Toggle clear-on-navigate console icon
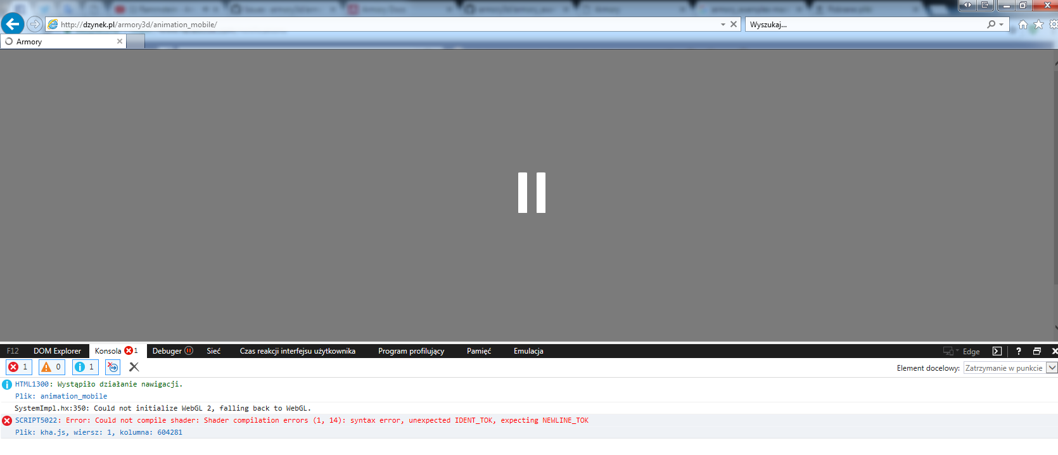 [113, 367]
